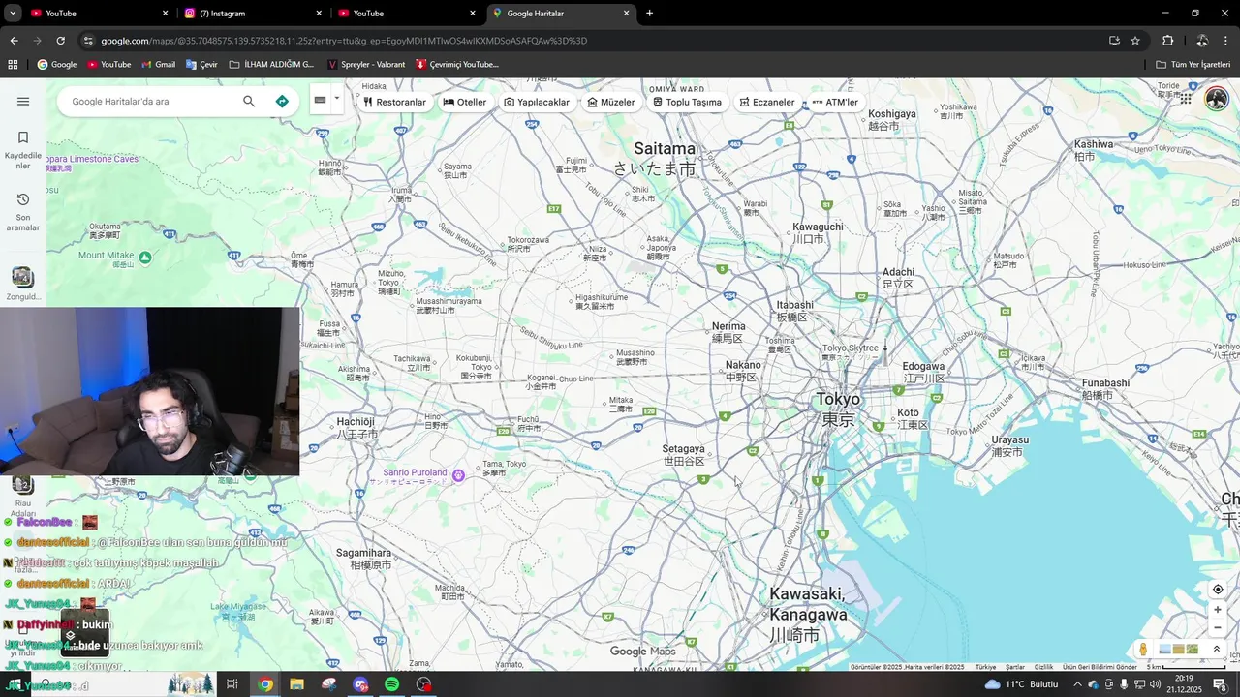Open Spreyler - Valorant bookmark

[x=366, y=65]
